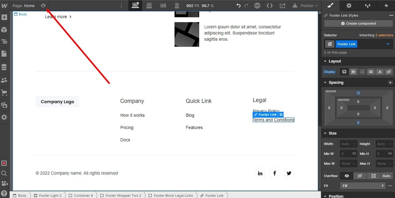Switch to mobile landscape breakpoint
The image size is (395, 198).
[163, 6]
